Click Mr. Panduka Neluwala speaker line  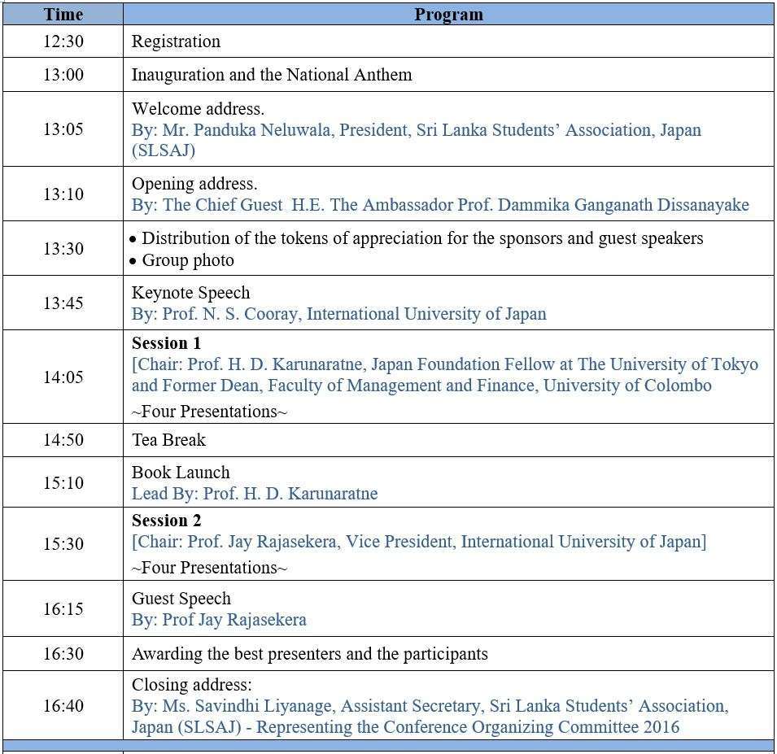[416, 130]
